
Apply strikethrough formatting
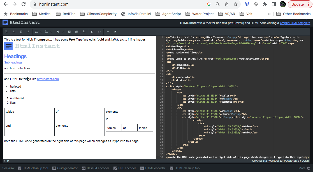(x=13, y=32)
